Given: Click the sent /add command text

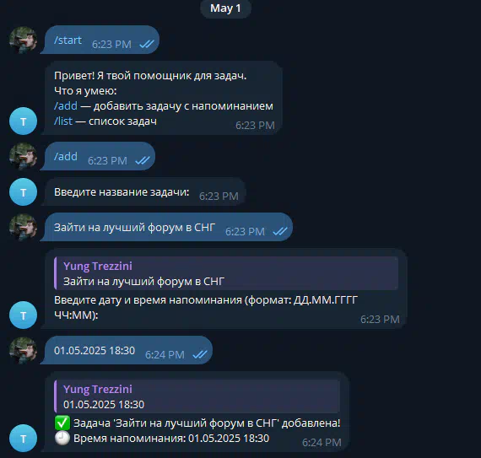Looking at the screenshot, I should [66, 156].
